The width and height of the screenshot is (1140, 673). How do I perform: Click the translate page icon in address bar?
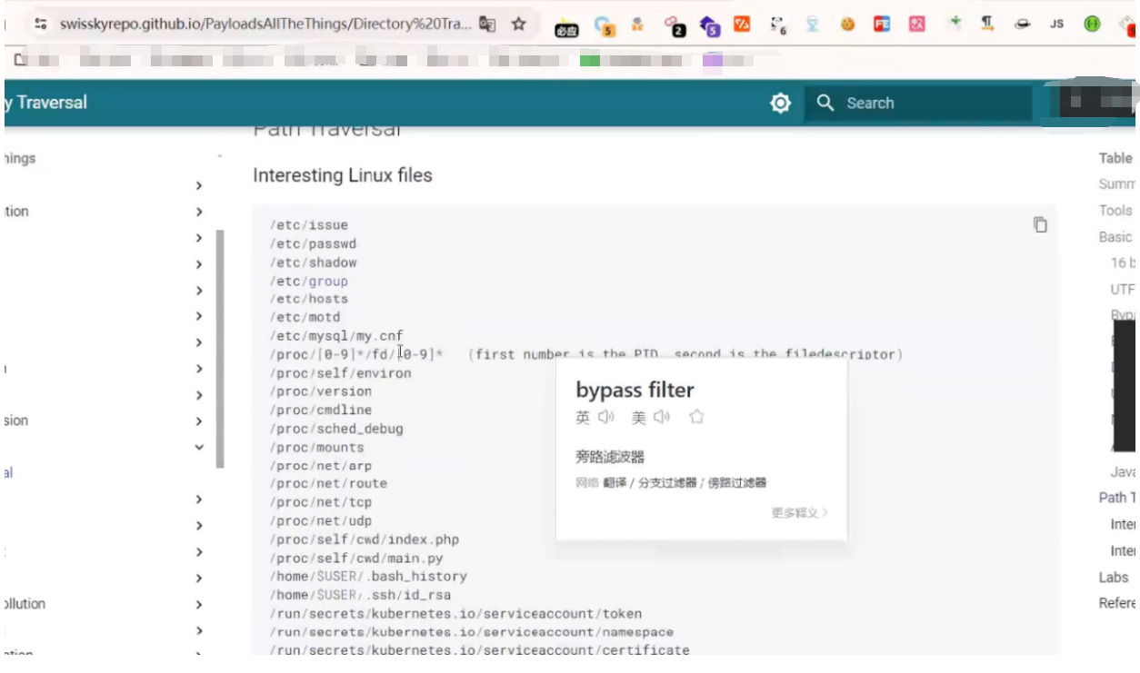pos(488,25)
